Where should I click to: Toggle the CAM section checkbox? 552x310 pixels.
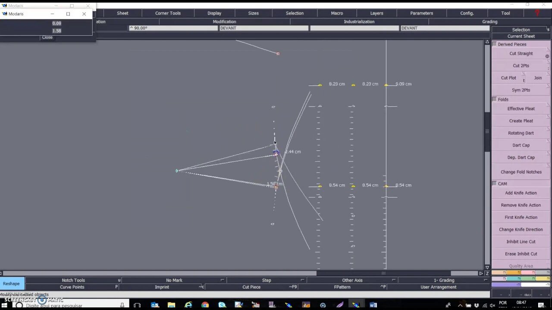pyautogui.click(x=494, y=183)
